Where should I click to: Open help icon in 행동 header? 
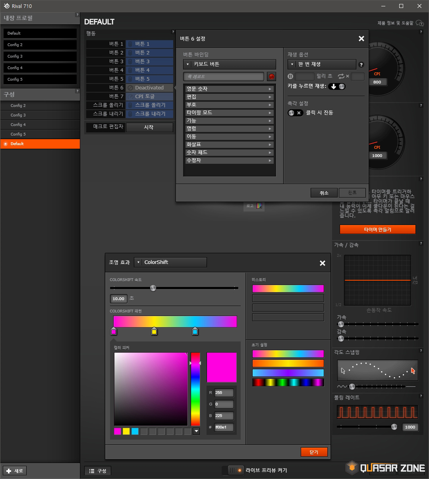(x=173, y=32)
